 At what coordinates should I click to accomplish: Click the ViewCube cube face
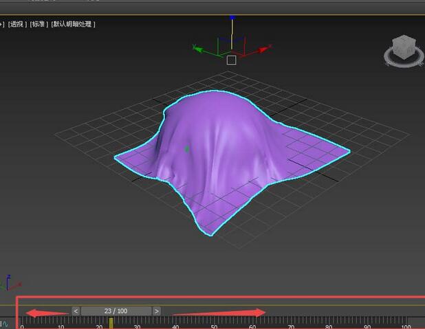pos(402,47)
